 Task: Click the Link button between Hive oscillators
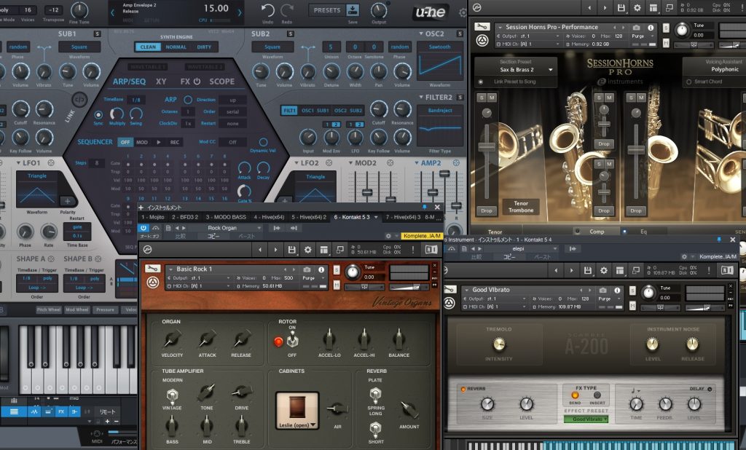point(80,100)
